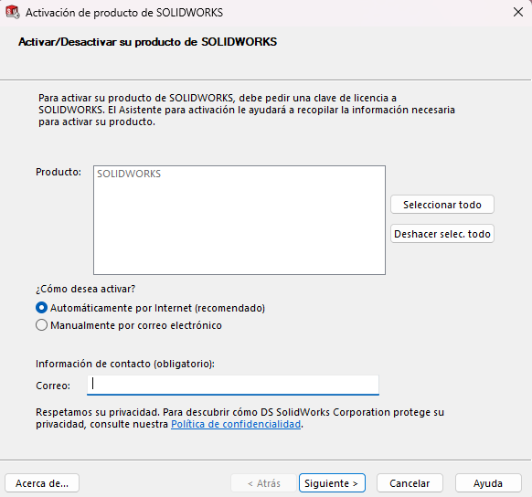The width and height of the screenshot is (532, 497).
Task: Proceed with the Siguiente button
Action: coord(332,482)
